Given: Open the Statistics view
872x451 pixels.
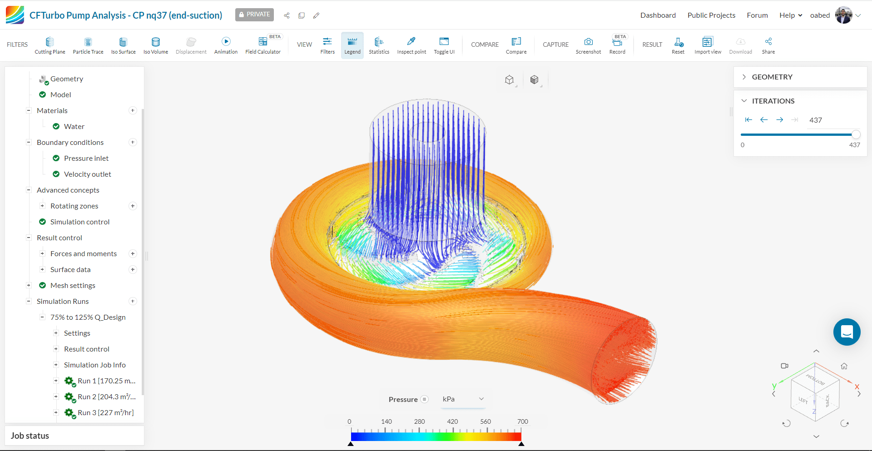Looking at the screenshot, I should [x=379, y=45].
